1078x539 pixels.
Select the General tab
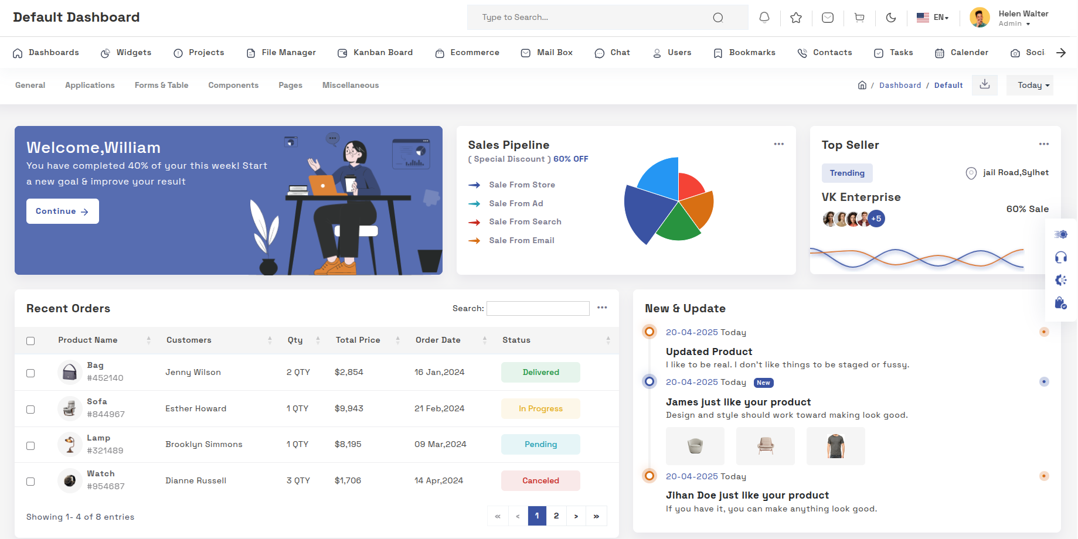[30, 86]
